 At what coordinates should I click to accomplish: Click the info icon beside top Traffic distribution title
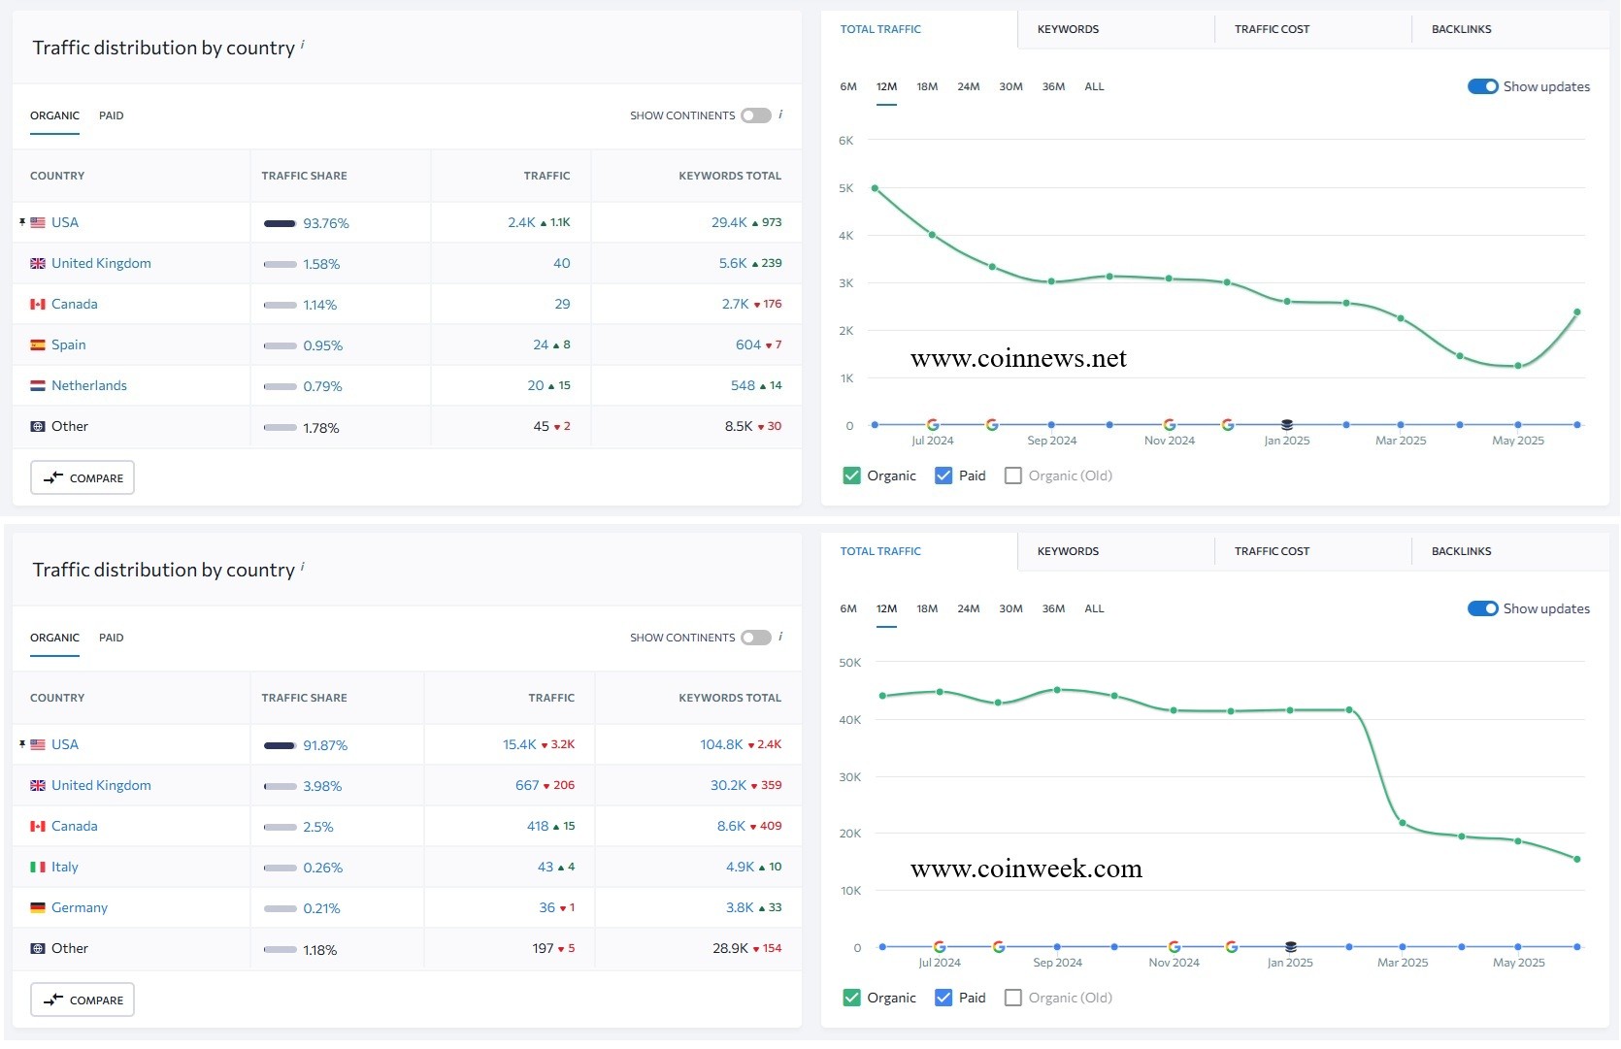pos(303,45)
